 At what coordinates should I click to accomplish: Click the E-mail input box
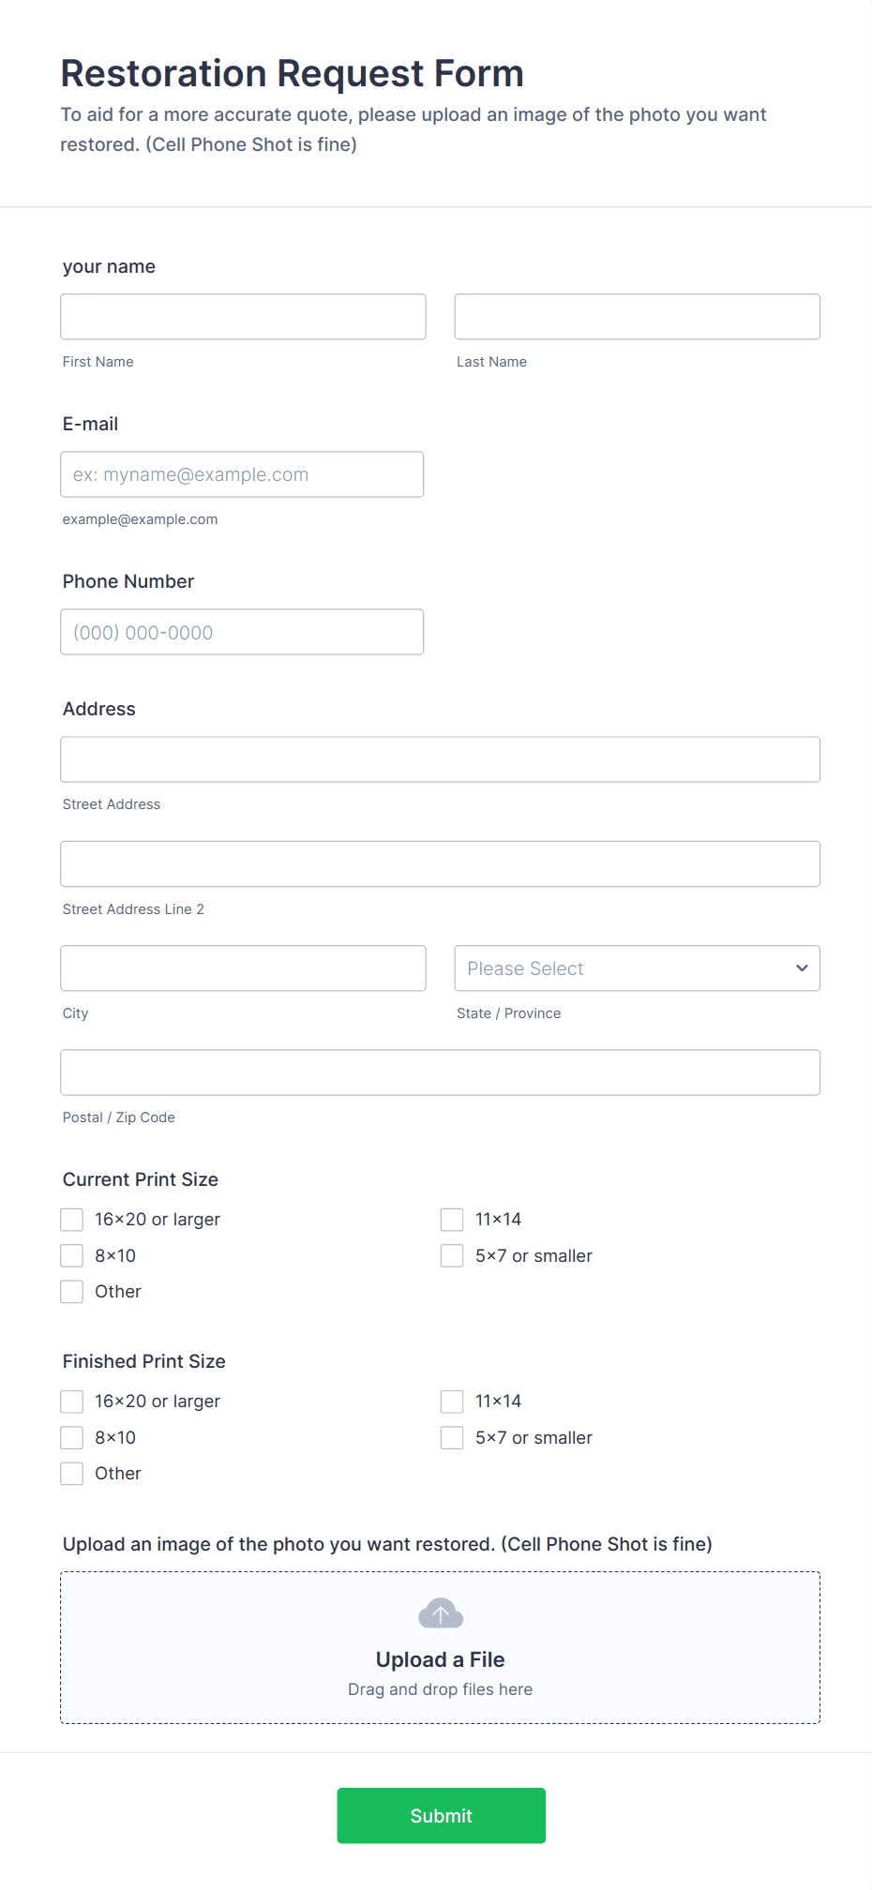tap(242, 473)
